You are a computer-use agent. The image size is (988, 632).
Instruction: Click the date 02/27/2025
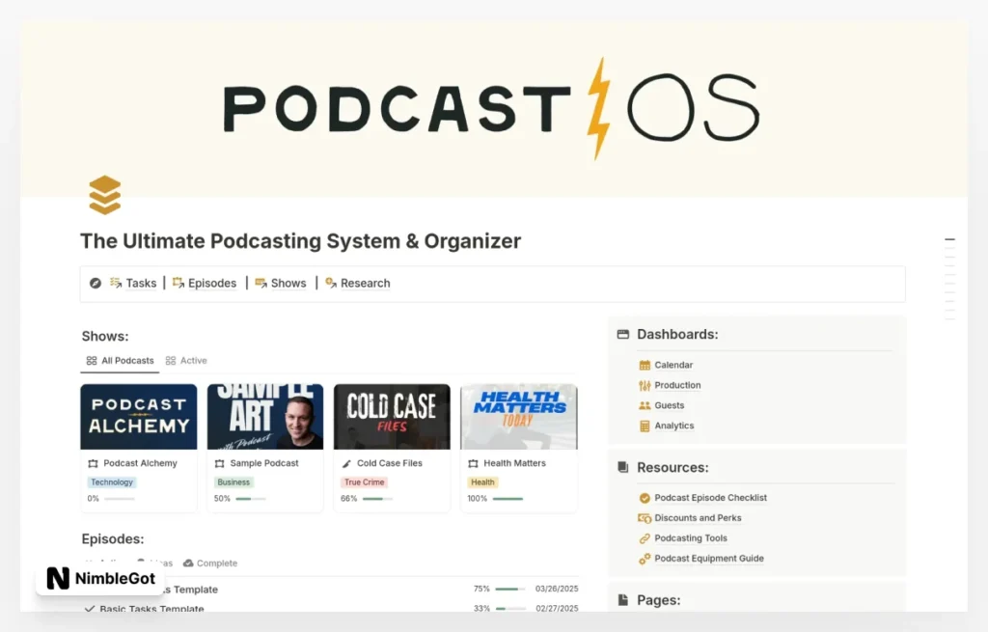[x=557, y=608]
